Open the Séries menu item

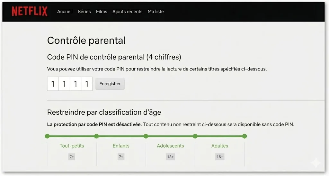pyautogui.click(x=84, y=12)
